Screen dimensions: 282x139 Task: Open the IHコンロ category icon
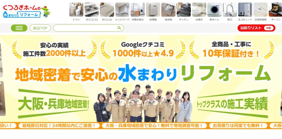click(x=107, y=12)
